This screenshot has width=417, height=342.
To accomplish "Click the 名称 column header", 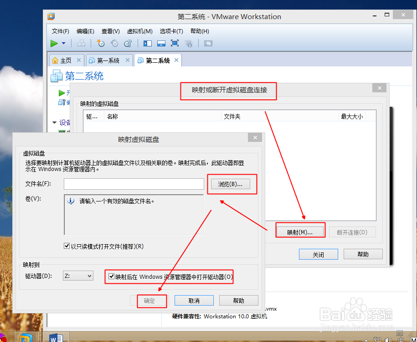I will tap(163, 116).
